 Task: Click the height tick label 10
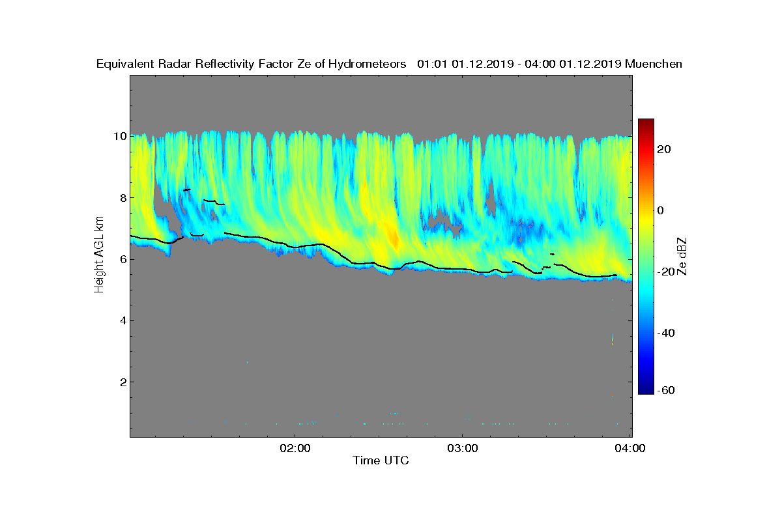click(x=119, y=136)
